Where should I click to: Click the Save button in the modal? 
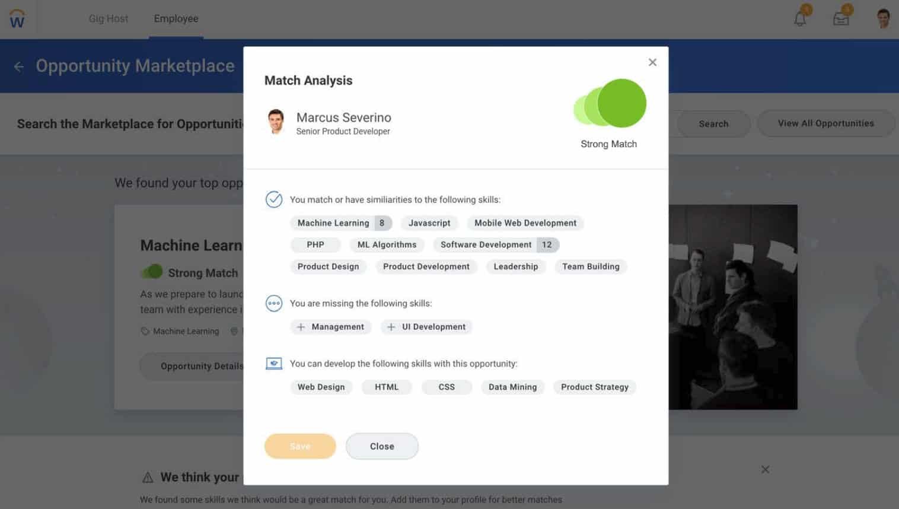[300, 446]
